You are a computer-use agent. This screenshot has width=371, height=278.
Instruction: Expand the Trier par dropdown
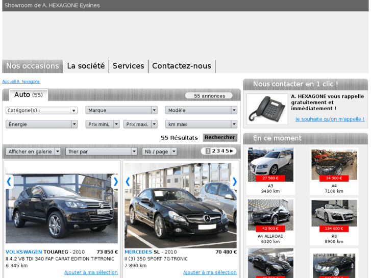pos(101,151)
